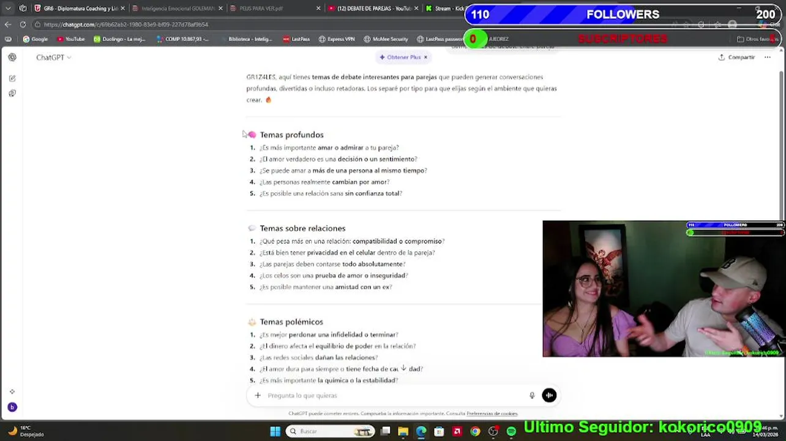Click the sparkle icon near sidebar bottom
This screenshot has width=786, height=441.
[12, 391]
